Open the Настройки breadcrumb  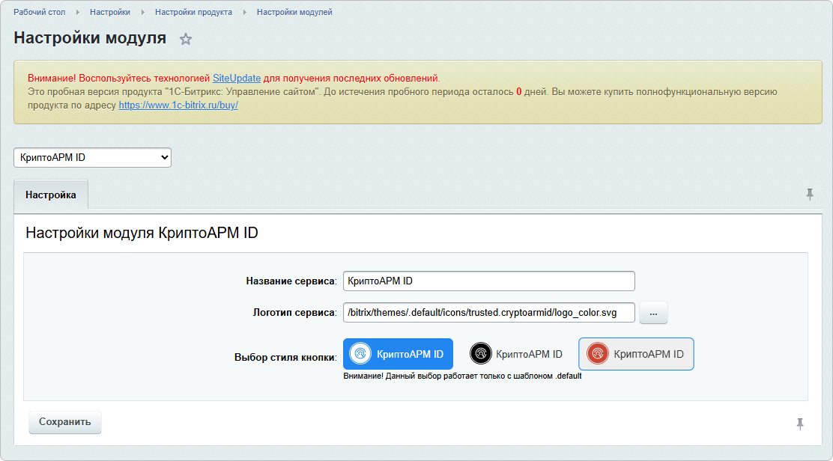click(110, 12)
